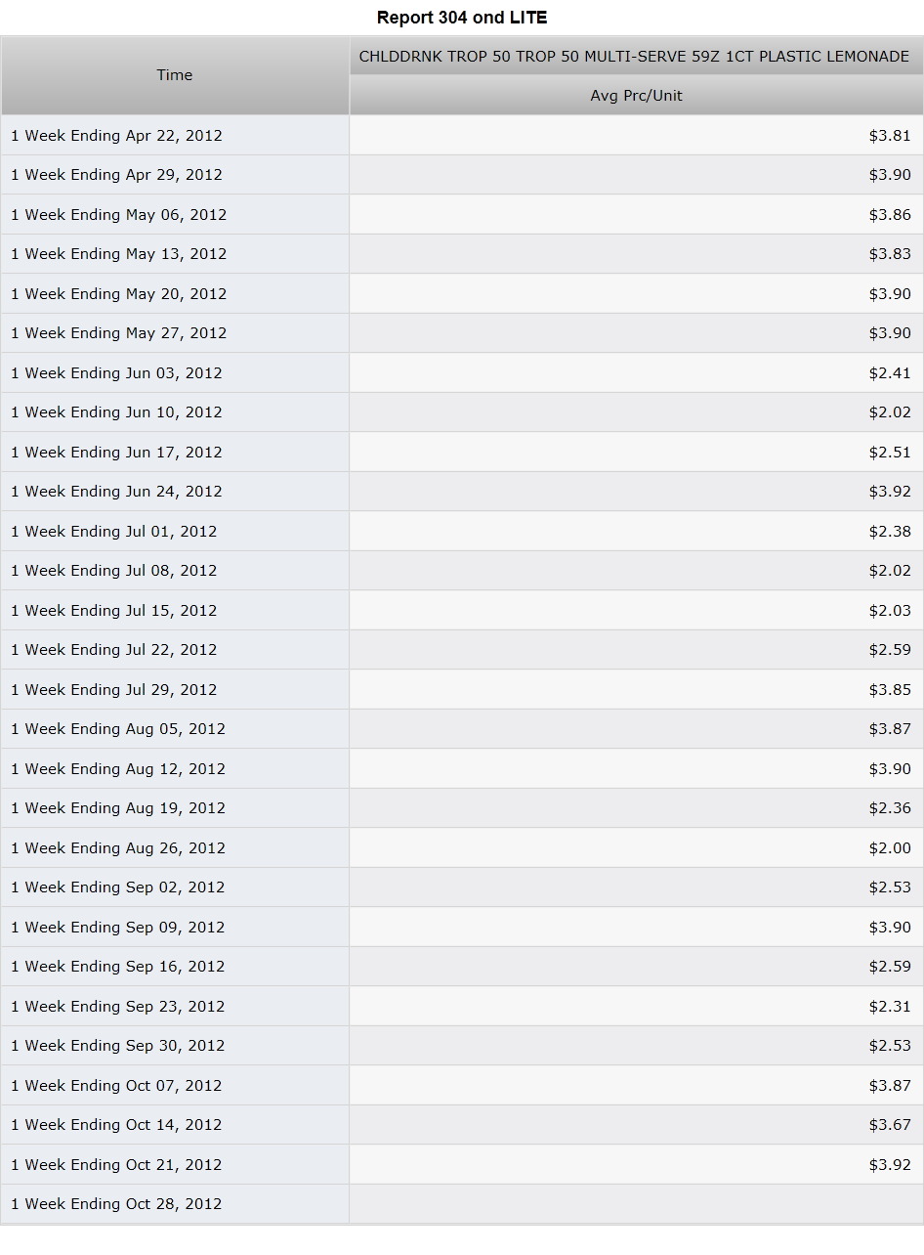This screenshot has width=924, height=1255.
Task: Click the $2.00 price cell
Action: tap(636, 848)
